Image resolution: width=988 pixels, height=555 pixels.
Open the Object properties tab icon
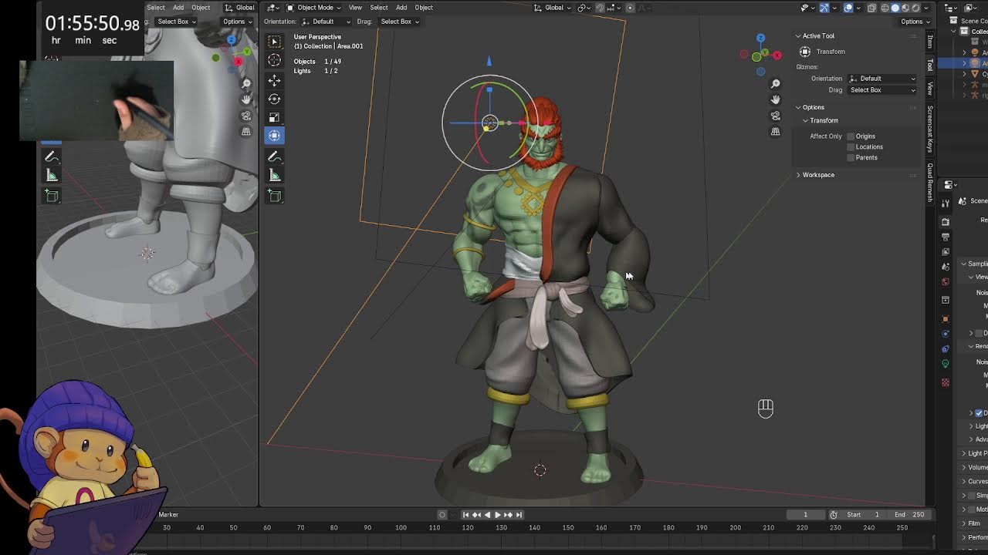coord(946,318)
